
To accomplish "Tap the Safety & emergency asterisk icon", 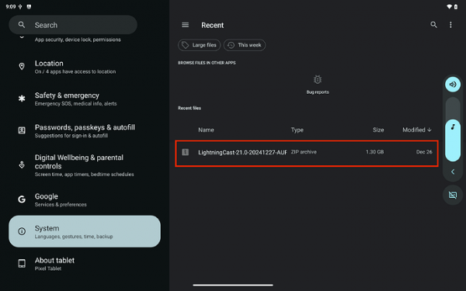I will coord(22,99).
